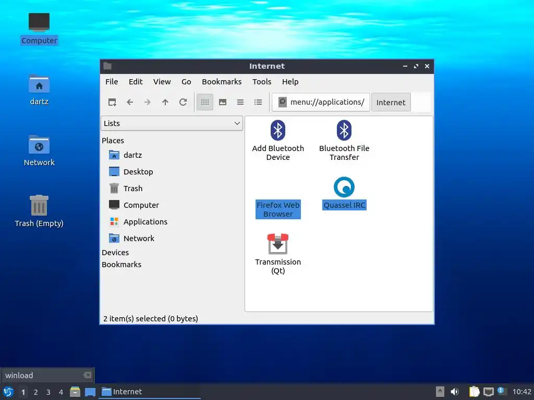
Task: Click the 10:42 clock
Action: coord(521,392)
